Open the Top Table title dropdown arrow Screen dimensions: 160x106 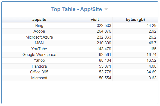[106, 9]
